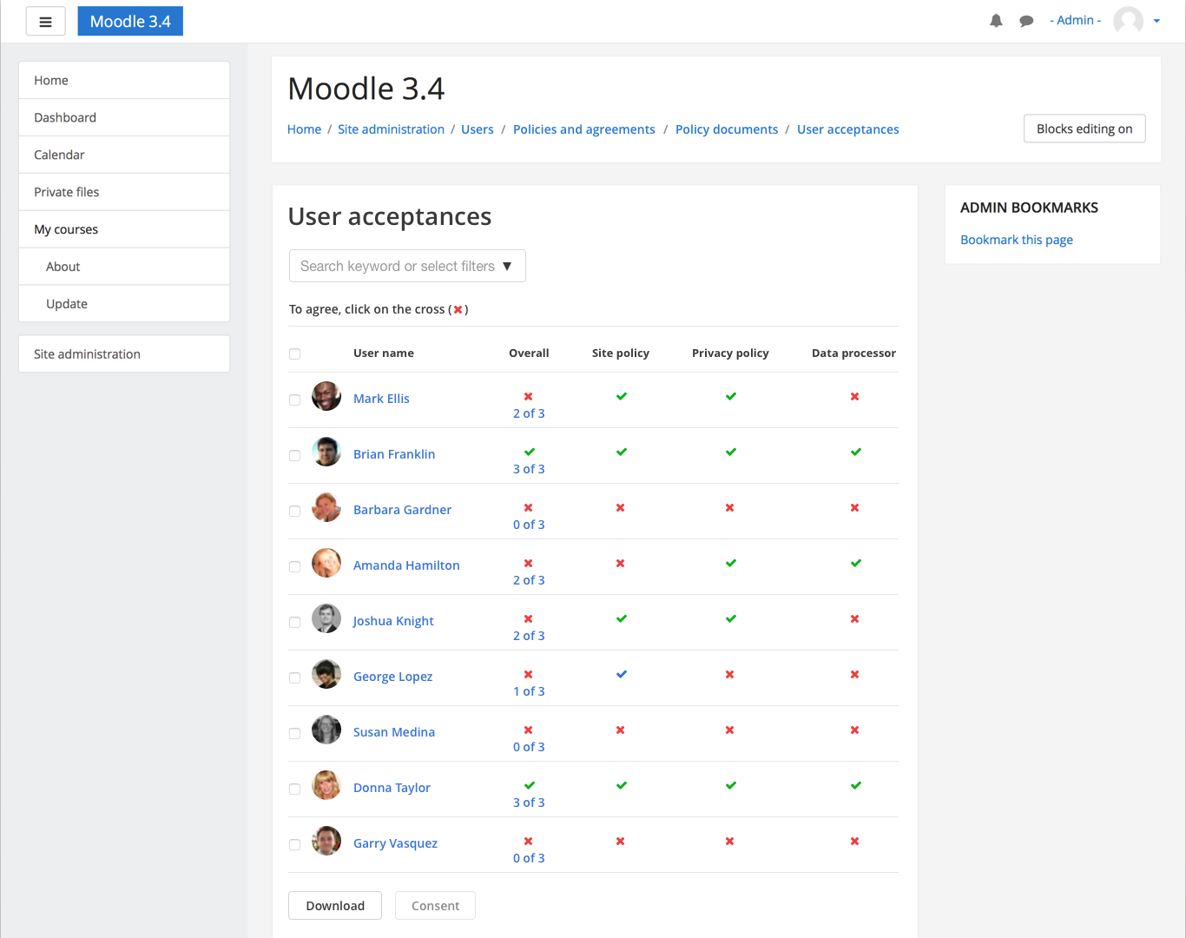The width and height of the screenshot is (1186, 938).
Task: Click Garry Vasquez site policy red cross
Action: pos(621,842)
